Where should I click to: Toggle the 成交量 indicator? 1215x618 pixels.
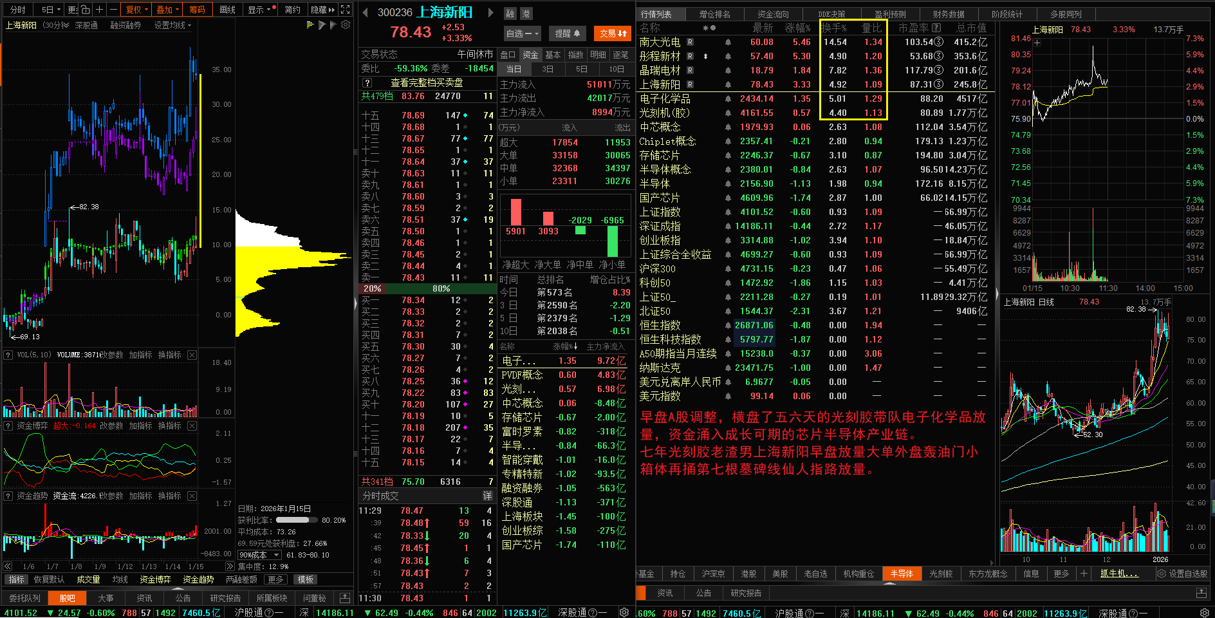click(88, 579)
